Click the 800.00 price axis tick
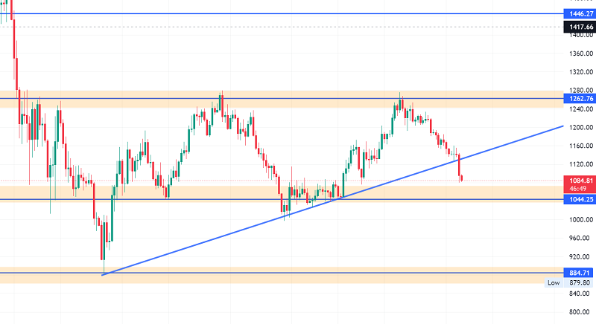The image size is (596, 324). 581,312
